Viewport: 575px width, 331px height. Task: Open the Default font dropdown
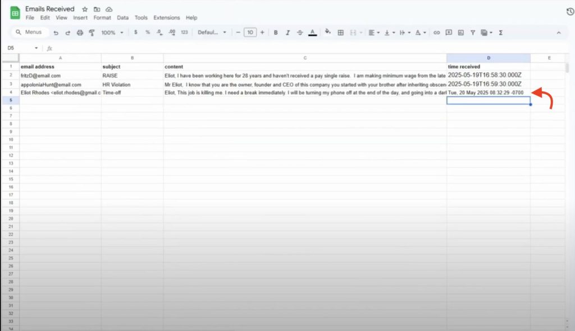coord(212,32)
